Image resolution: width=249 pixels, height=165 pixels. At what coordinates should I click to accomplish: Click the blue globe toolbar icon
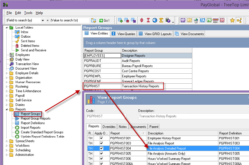(x=155, y=20)
